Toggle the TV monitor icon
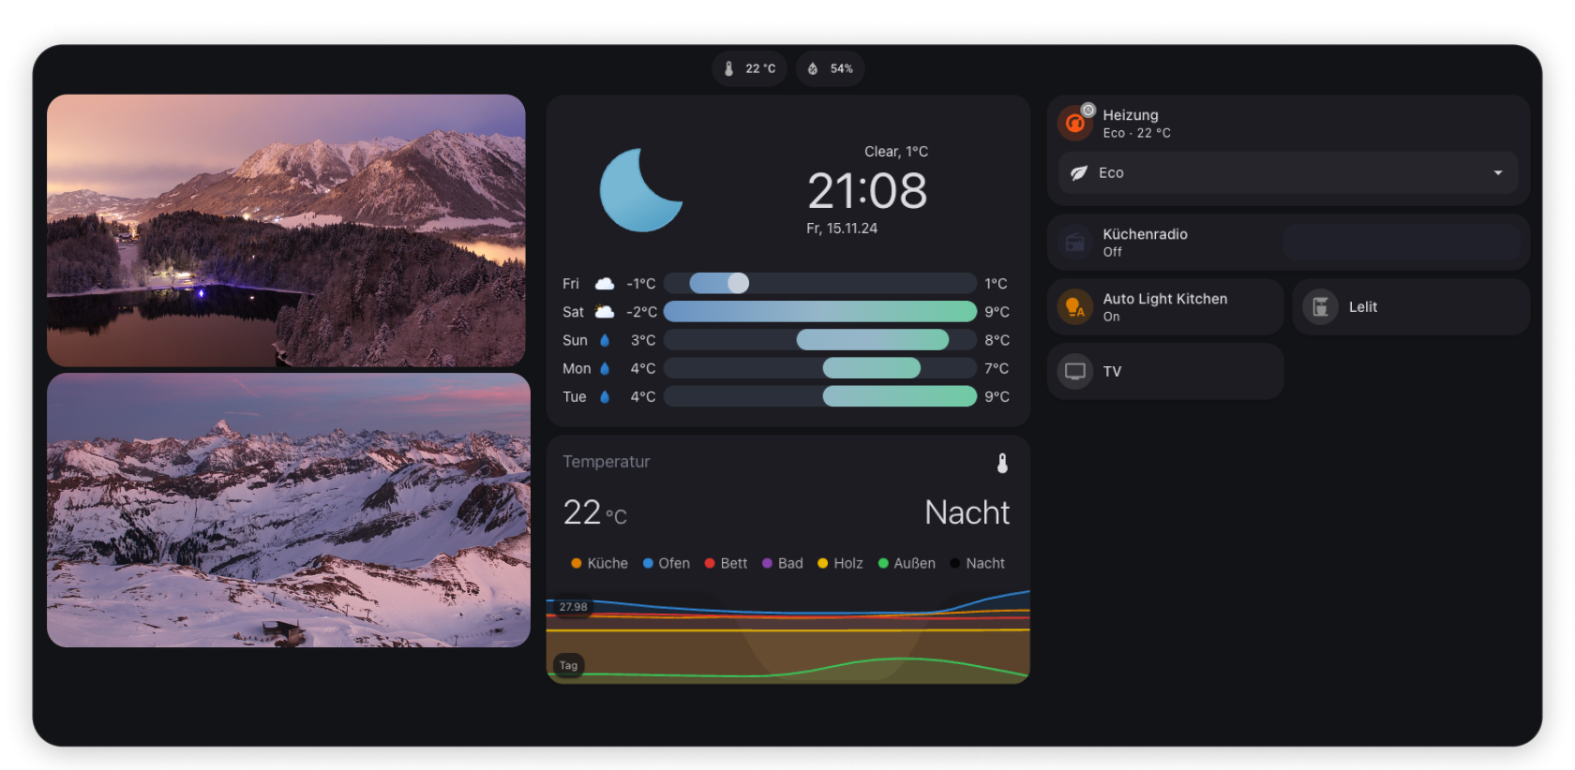 [x=1075, y=372]
